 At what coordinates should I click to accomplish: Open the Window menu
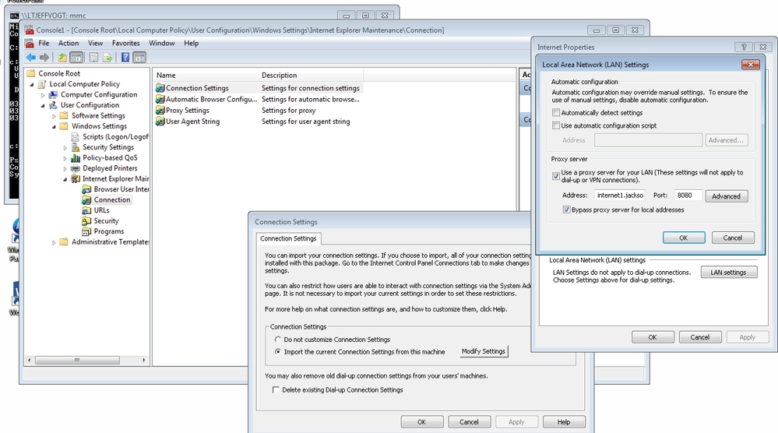[x=162, y=43]
